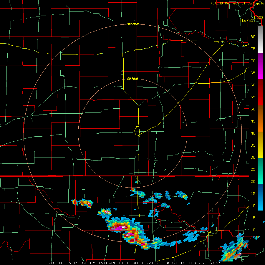Select legend value 25
The width and height of the screenshot is (265, 265).
click(253, 170)
